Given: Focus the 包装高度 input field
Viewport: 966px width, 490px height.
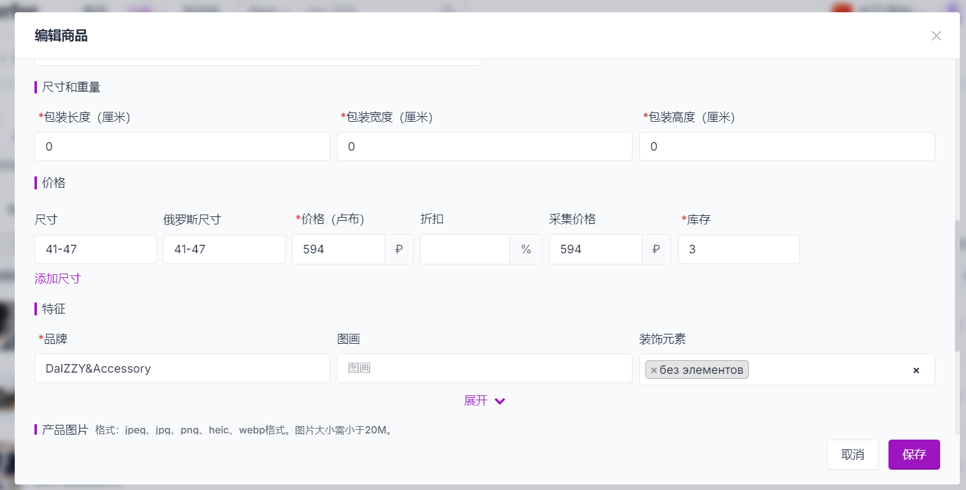Looking at the screenshot, I should 786,147.
